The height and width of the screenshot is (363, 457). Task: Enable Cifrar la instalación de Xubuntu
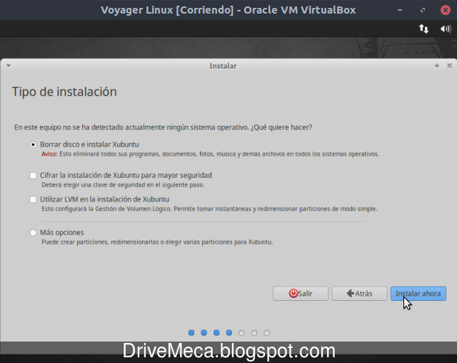click(33, 175)
